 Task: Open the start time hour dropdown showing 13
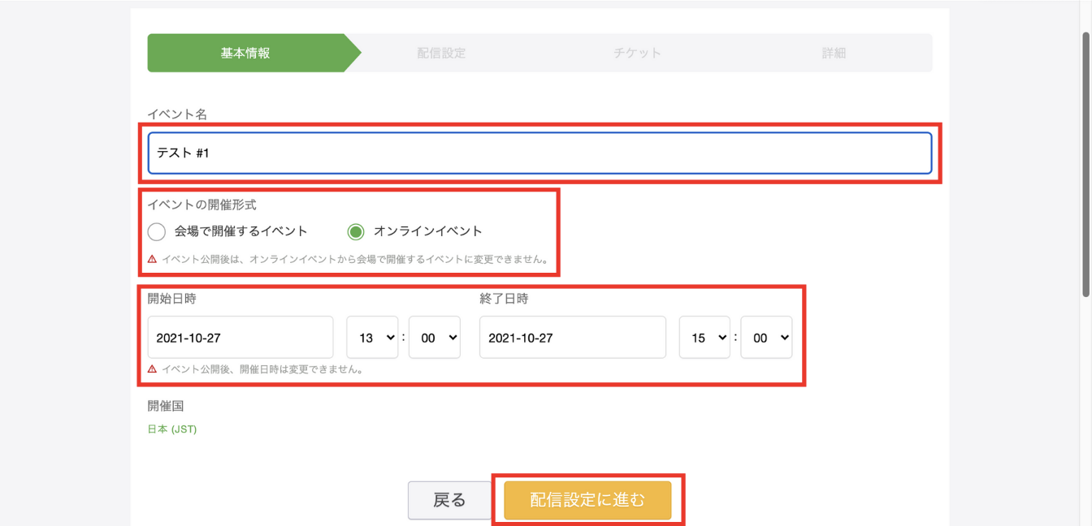pos(371,337)
